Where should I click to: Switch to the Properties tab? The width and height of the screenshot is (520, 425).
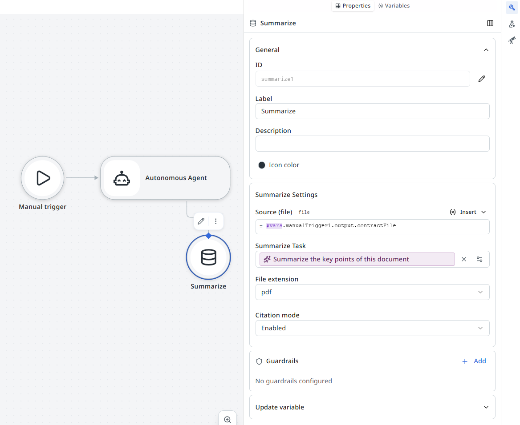(353, 6)
